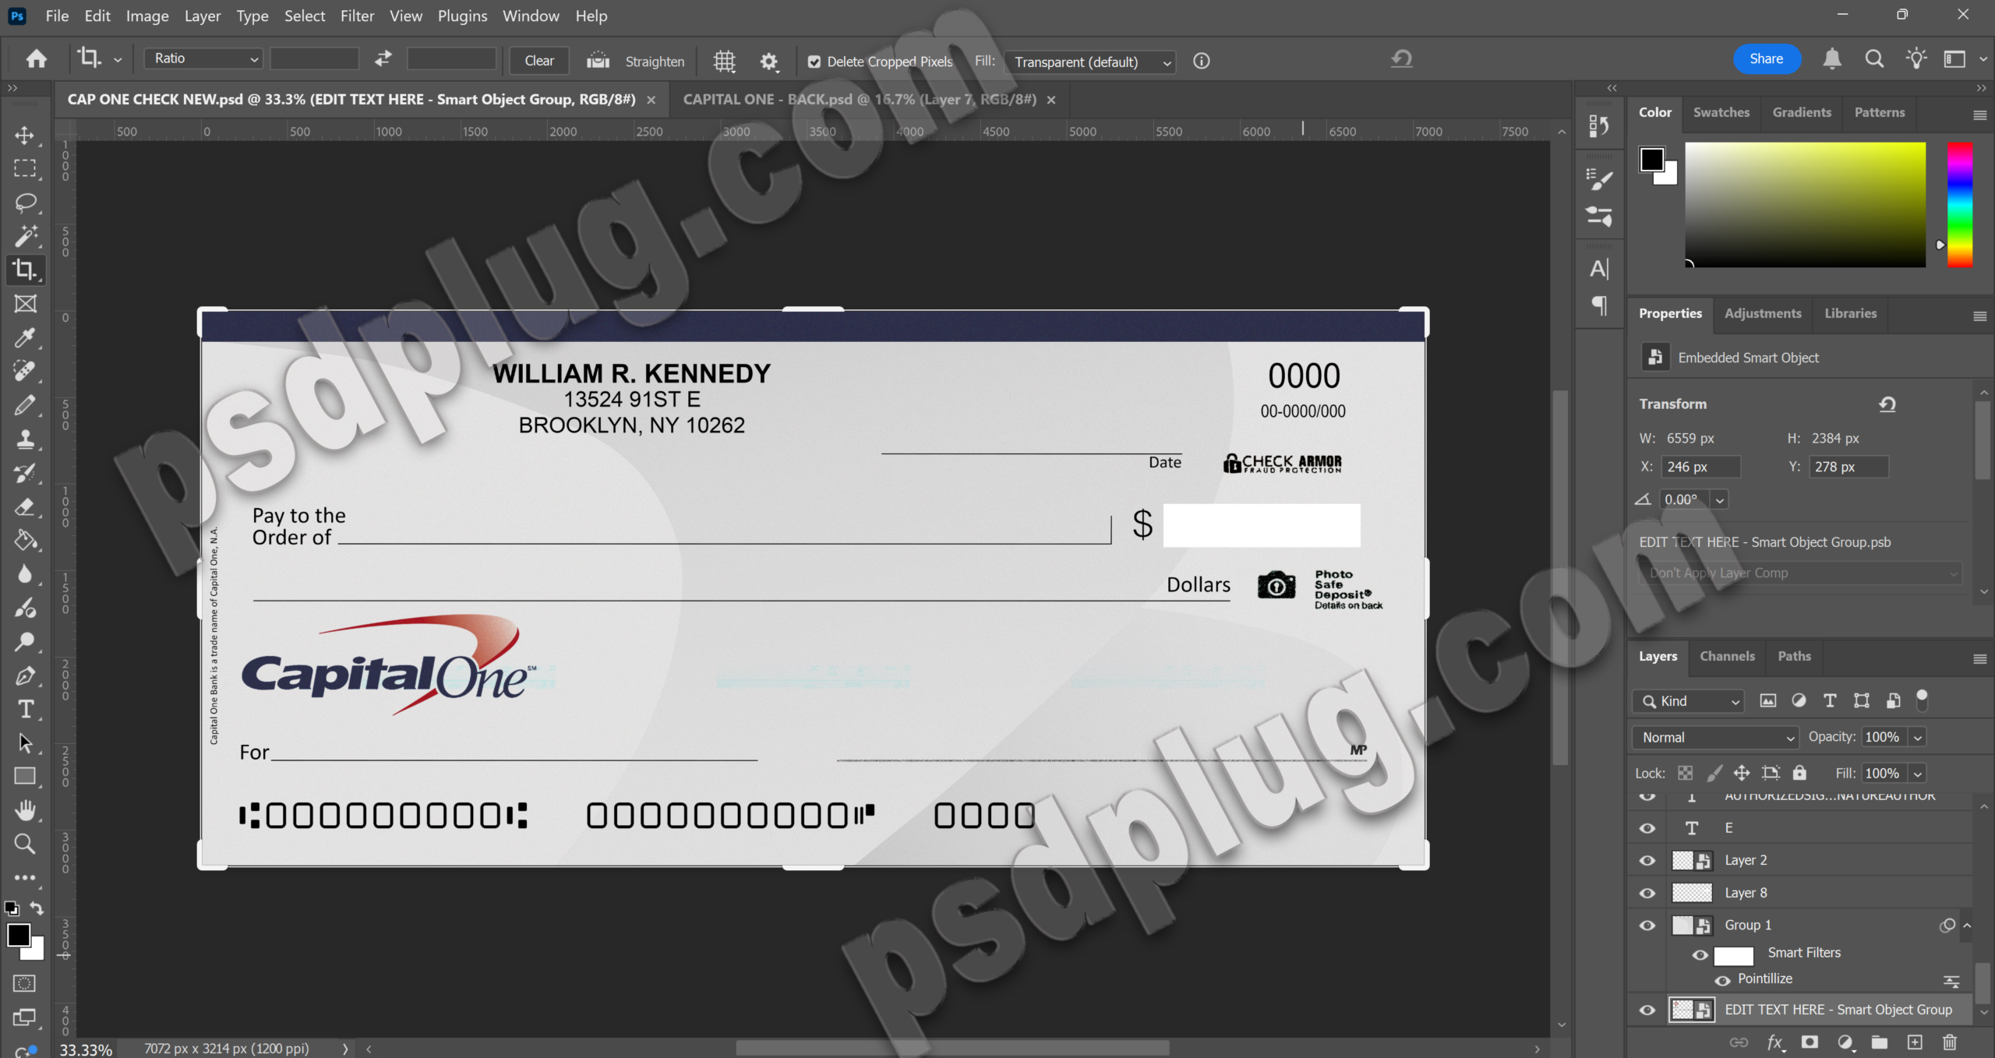Image resolution: width=1995 pixels, height=1058 pixels.
Task: Select the Move tool
Action: tap(25, 136)
